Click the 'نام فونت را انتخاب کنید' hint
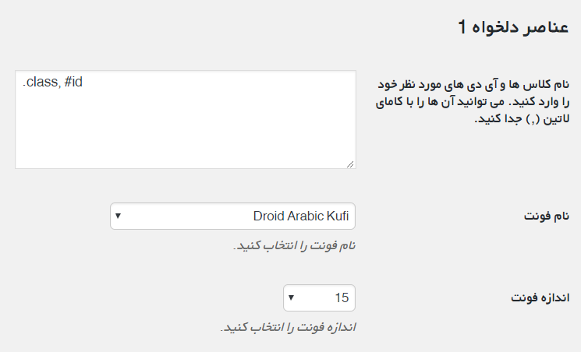The height and width of the screenshot is (352, 581). click(x=295, y=246)
